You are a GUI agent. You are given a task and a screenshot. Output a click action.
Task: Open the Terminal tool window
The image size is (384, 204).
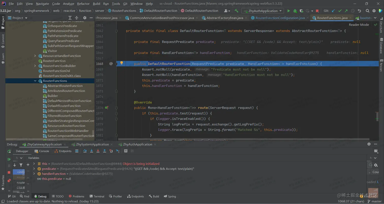pos(97,196)
